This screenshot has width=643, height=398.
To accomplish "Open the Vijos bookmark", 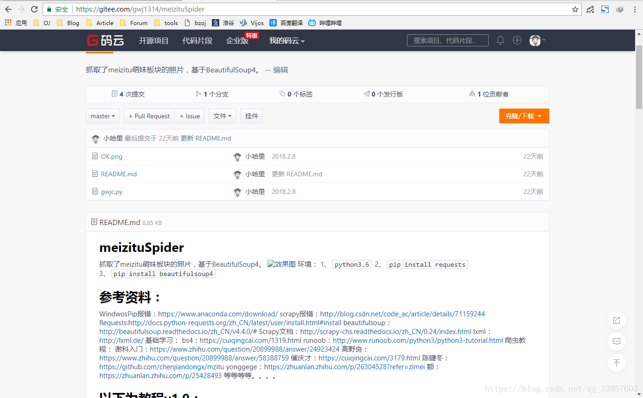I will pos(252,23).
